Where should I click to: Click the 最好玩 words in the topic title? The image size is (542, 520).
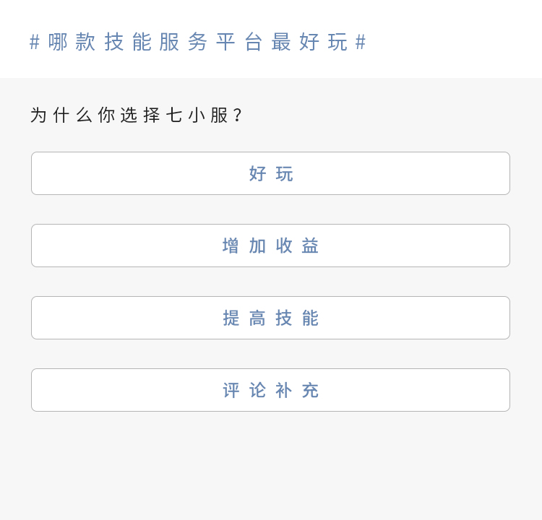click(309, 42)
